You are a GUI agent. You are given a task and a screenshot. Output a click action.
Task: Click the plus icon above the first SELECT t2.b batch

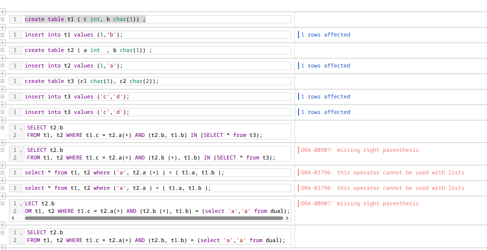tap(3, 120)
